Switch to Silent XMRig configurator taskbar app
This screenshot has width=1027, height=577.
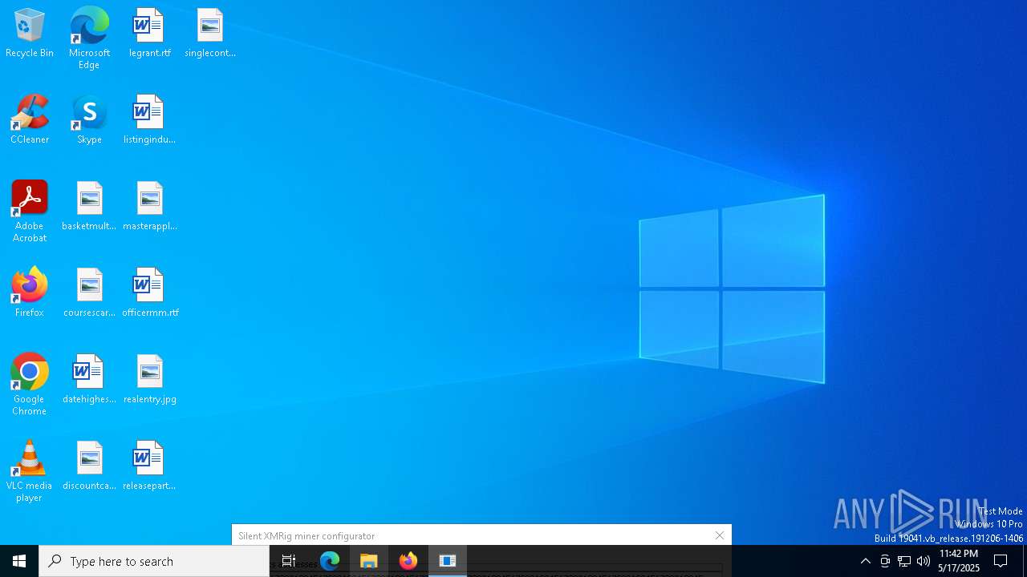448,561
